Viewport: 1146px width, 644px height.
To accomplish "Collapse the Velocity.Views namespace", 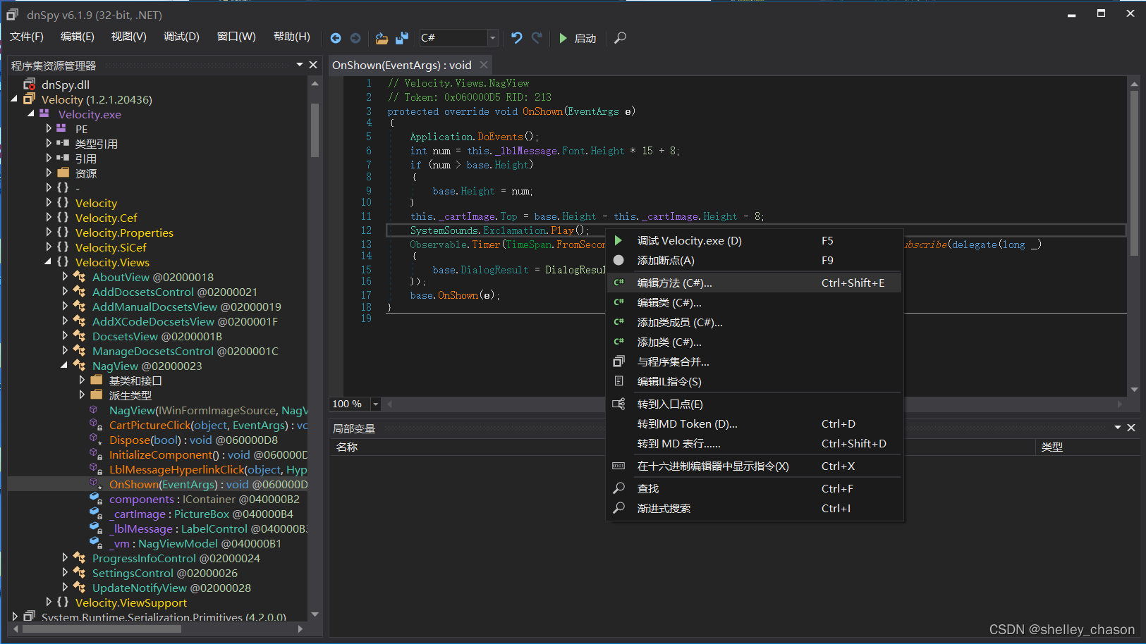I will coord(48,262).
